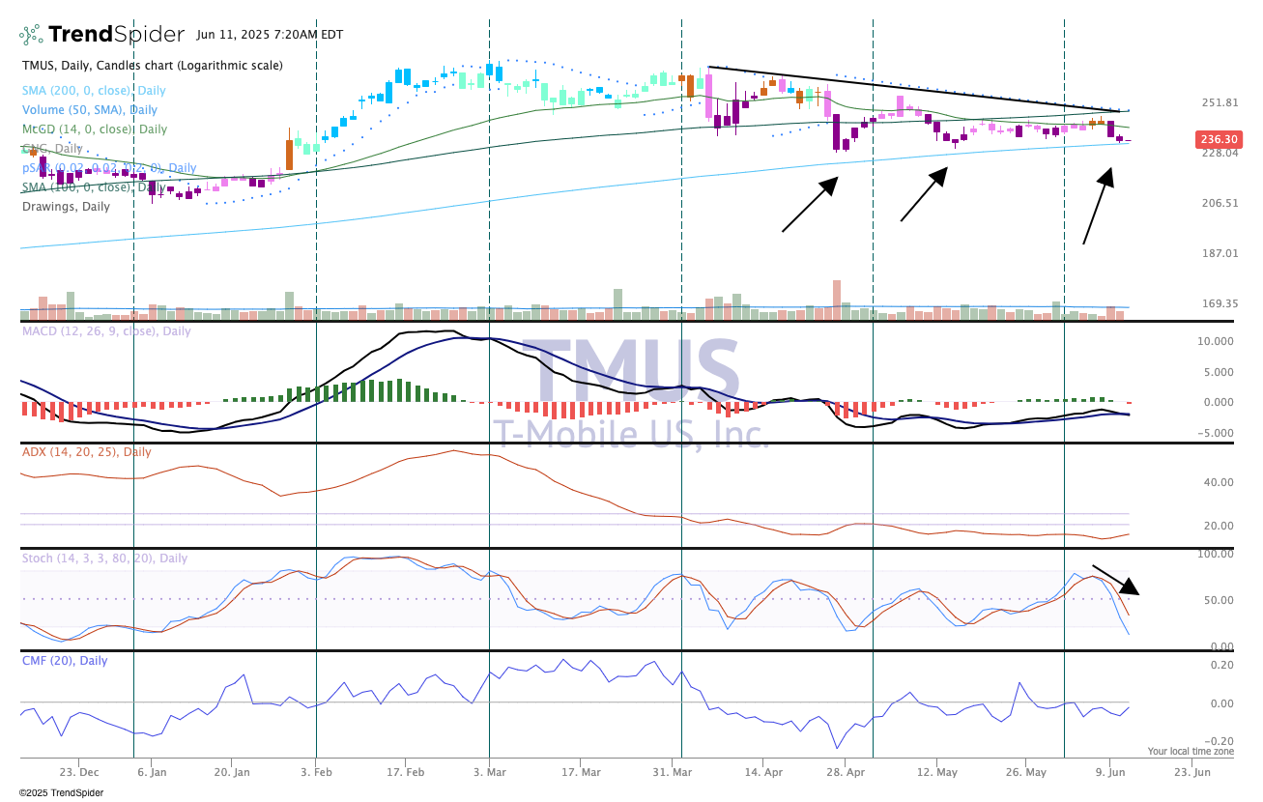
Task: Select the Drawings, Daily legend item
Action: 66,207
